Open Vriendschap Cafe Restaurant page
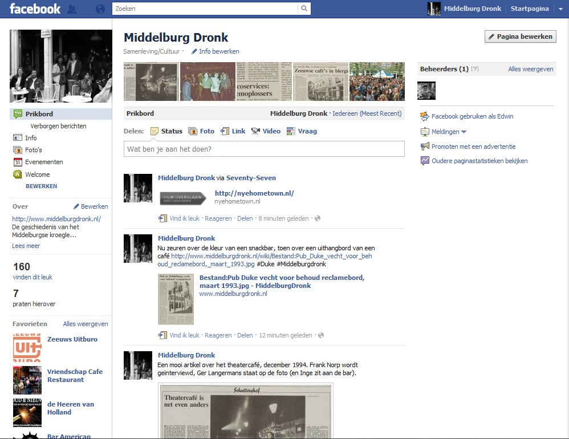The image size is (569, 439). [75, 376]
